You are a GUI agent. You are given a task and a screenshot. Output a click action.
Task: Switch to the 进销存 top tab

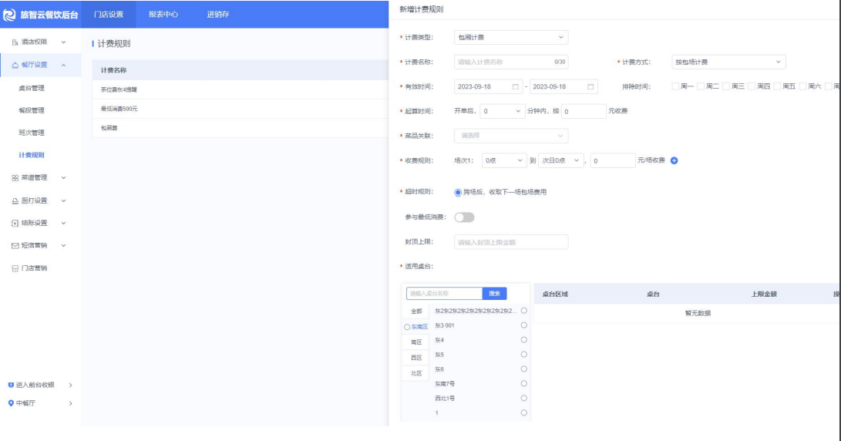(217, 15)
